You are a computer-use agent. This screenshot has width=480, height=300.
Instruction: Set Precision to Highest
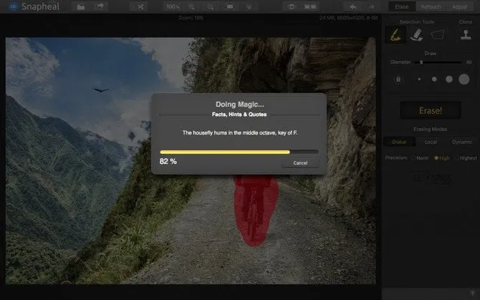(x=456, y=158)
